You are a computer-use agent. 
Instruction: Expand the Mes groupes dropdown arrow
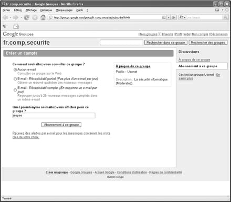160,34
